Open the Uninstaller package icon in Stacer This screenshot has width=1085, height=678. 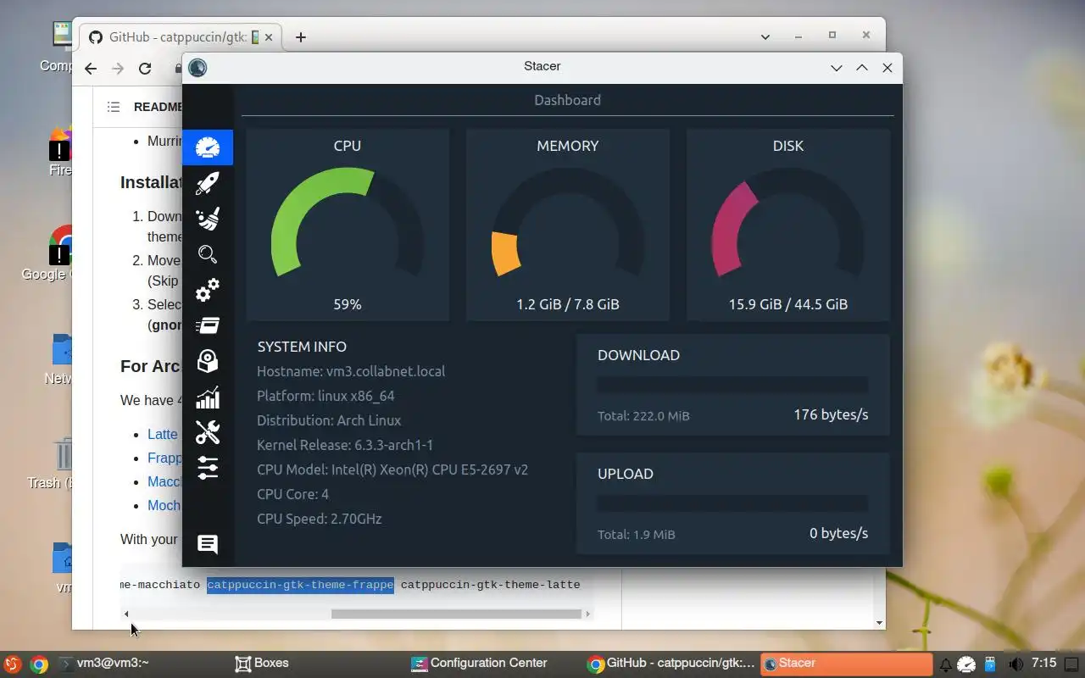pyautogui.click(x=208, y=361)
